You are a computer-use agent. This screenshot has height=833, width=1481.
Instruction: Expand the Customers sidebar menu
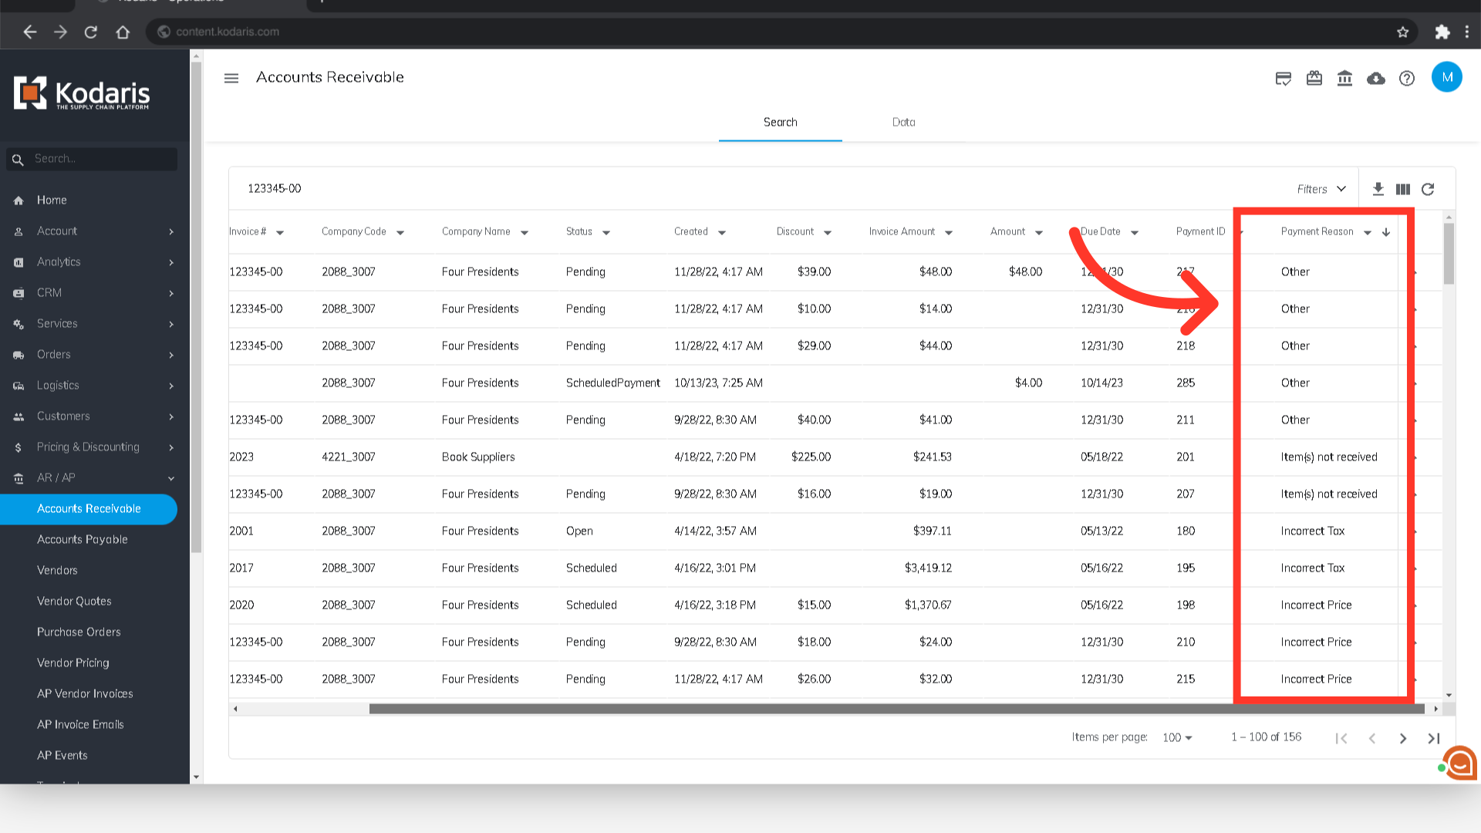94,416
